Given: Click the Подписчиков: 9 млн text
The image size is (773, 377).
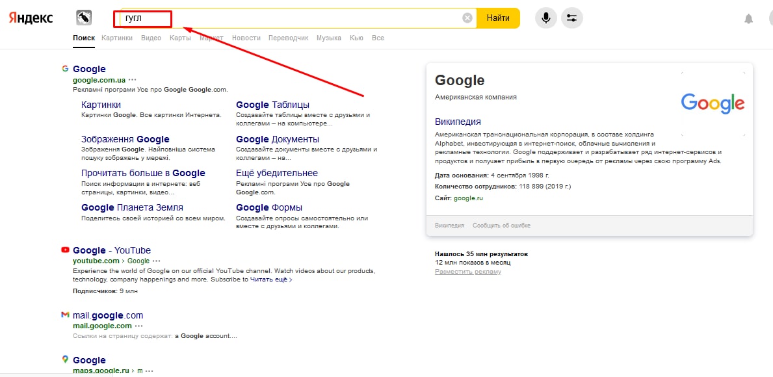Looking at the screenshot, I should pos(105,291).
